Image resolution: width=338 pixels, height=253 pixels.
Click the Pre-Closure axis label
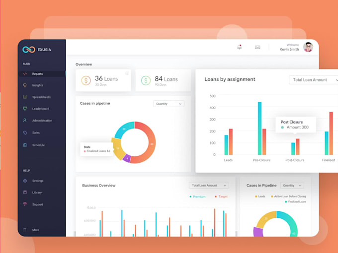tap(261, 160)
